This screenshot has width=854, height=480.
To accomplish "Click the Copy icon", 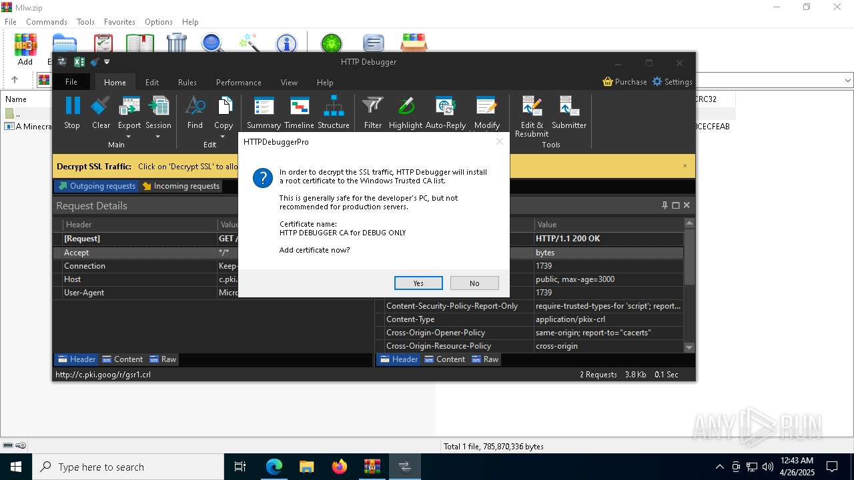I will 224,107.
